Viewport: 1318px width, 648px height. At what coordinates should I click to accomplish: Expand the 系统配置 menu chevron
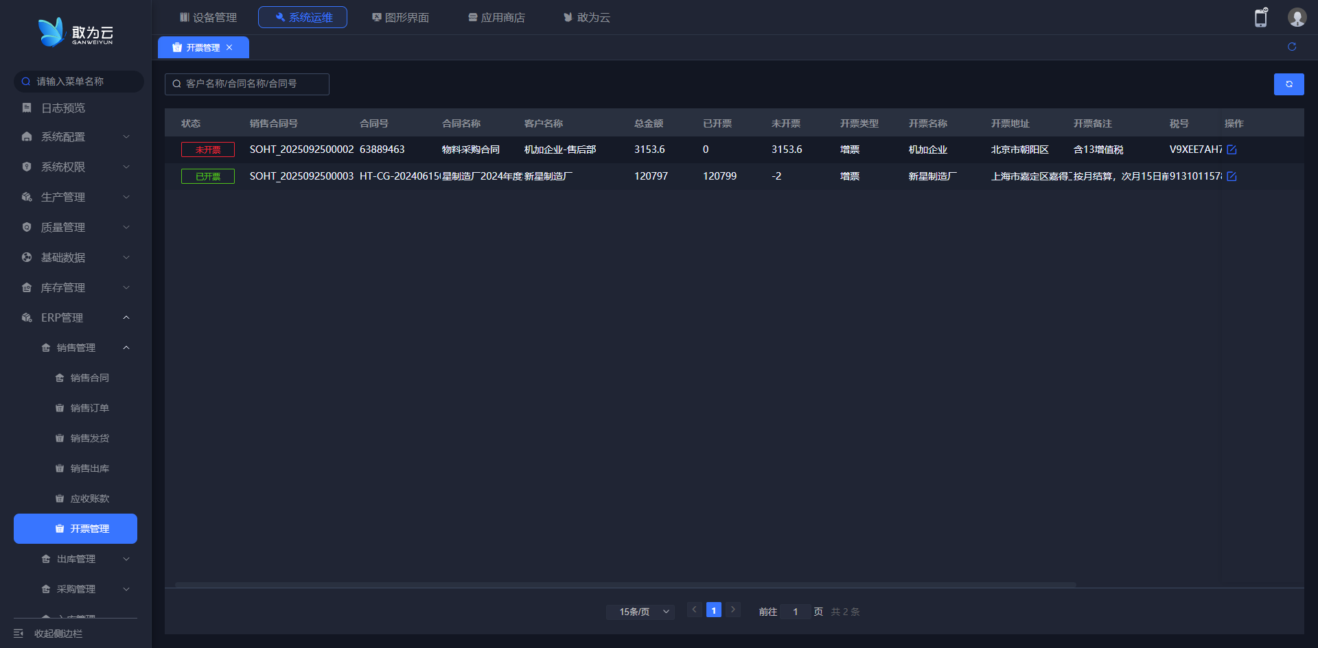pyautogui.click(x=126, y=136)
